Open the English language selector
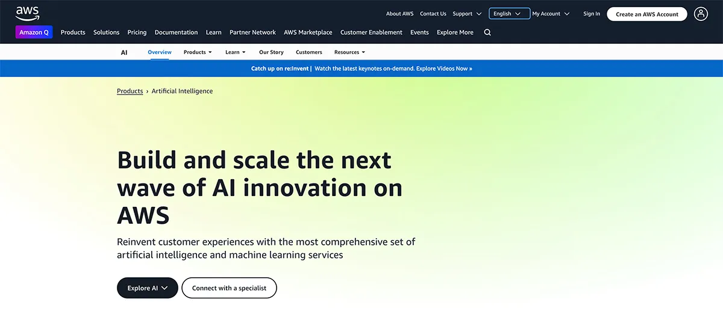This screenshot has height=329, width=723. click(510, 14)
